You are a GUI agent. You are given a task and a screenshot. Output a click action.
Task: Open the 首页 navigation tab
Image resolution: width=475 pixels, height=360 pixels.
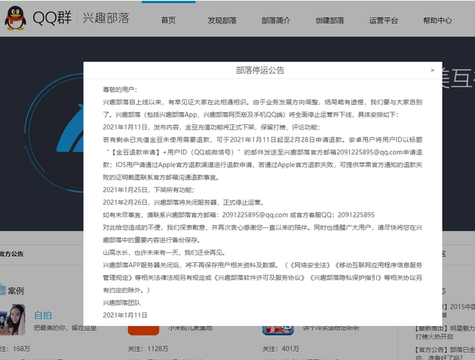pos(168,20)
